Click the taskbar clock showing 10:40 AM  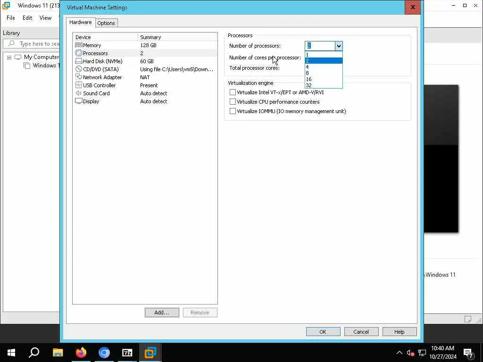point(442,353)
